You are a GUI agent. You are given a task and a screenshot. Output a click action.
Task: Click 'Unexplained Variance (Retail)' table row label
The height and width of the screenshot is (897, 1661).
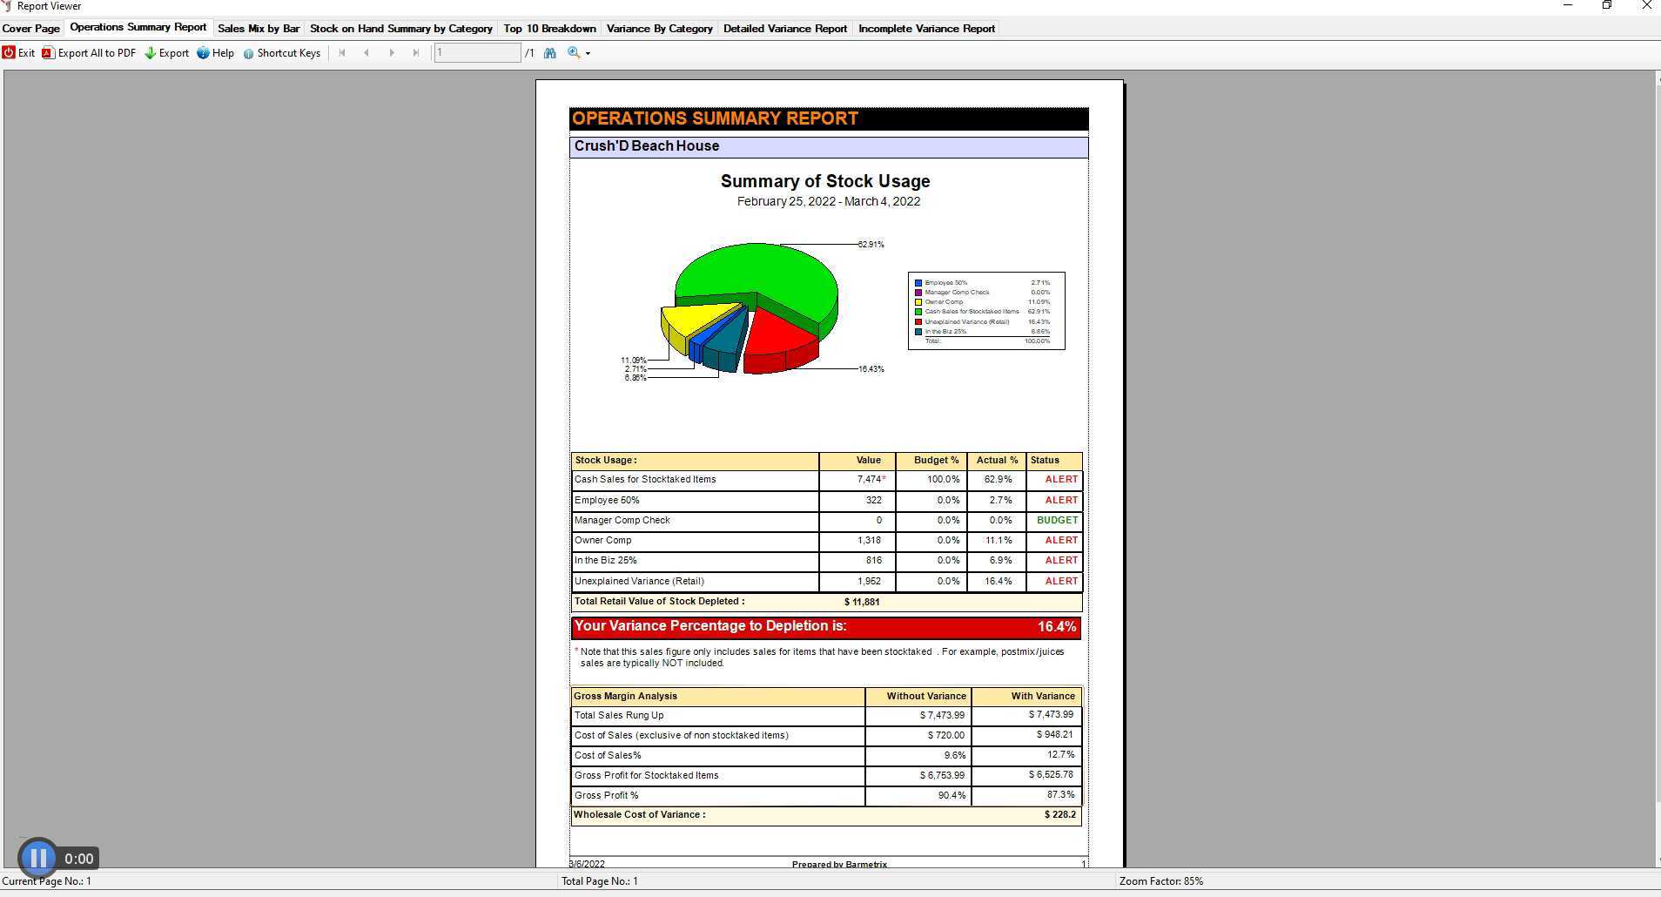(x=640, y=582)
